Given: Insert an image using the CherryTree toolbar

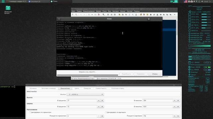Looking at the screenshot, I should tap(119, 15).
